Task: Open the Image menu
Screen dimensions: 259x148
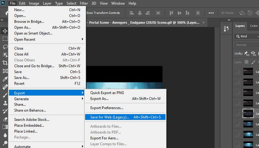Action: (34, 3)
